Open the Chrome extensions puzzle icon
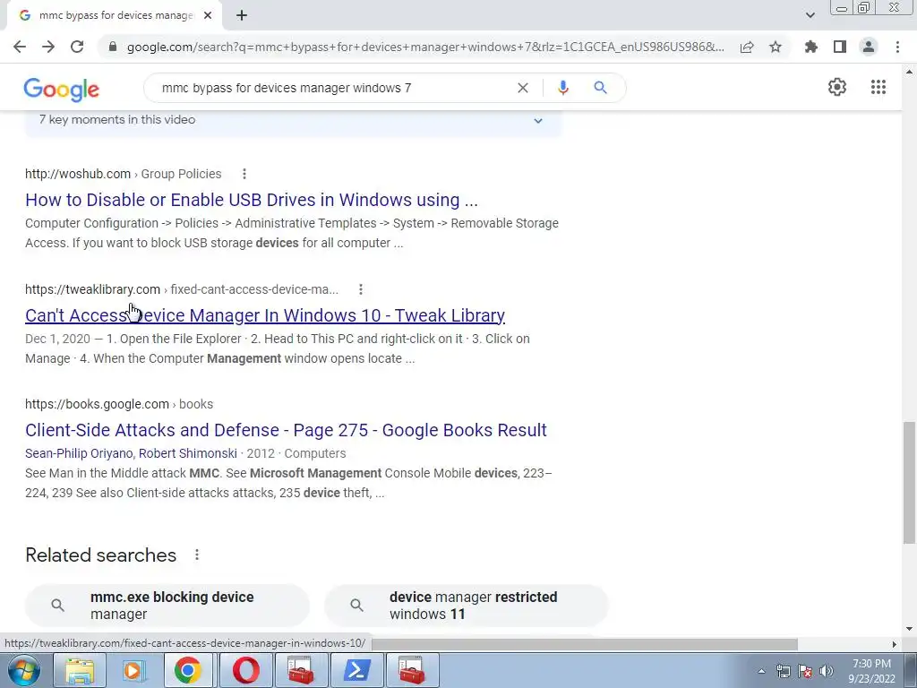Image resolution: width=917 pixels, height=688 pixels. 810,47
